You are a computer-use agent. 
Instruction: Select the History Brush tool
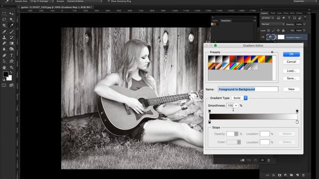(11, 38)
